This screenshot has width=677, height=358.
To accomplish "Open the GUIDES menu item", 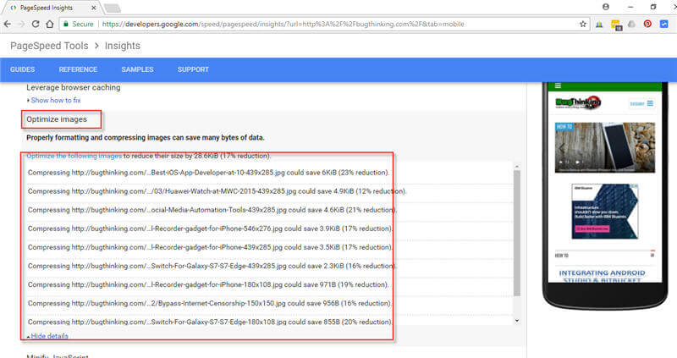I will [23, 69].
